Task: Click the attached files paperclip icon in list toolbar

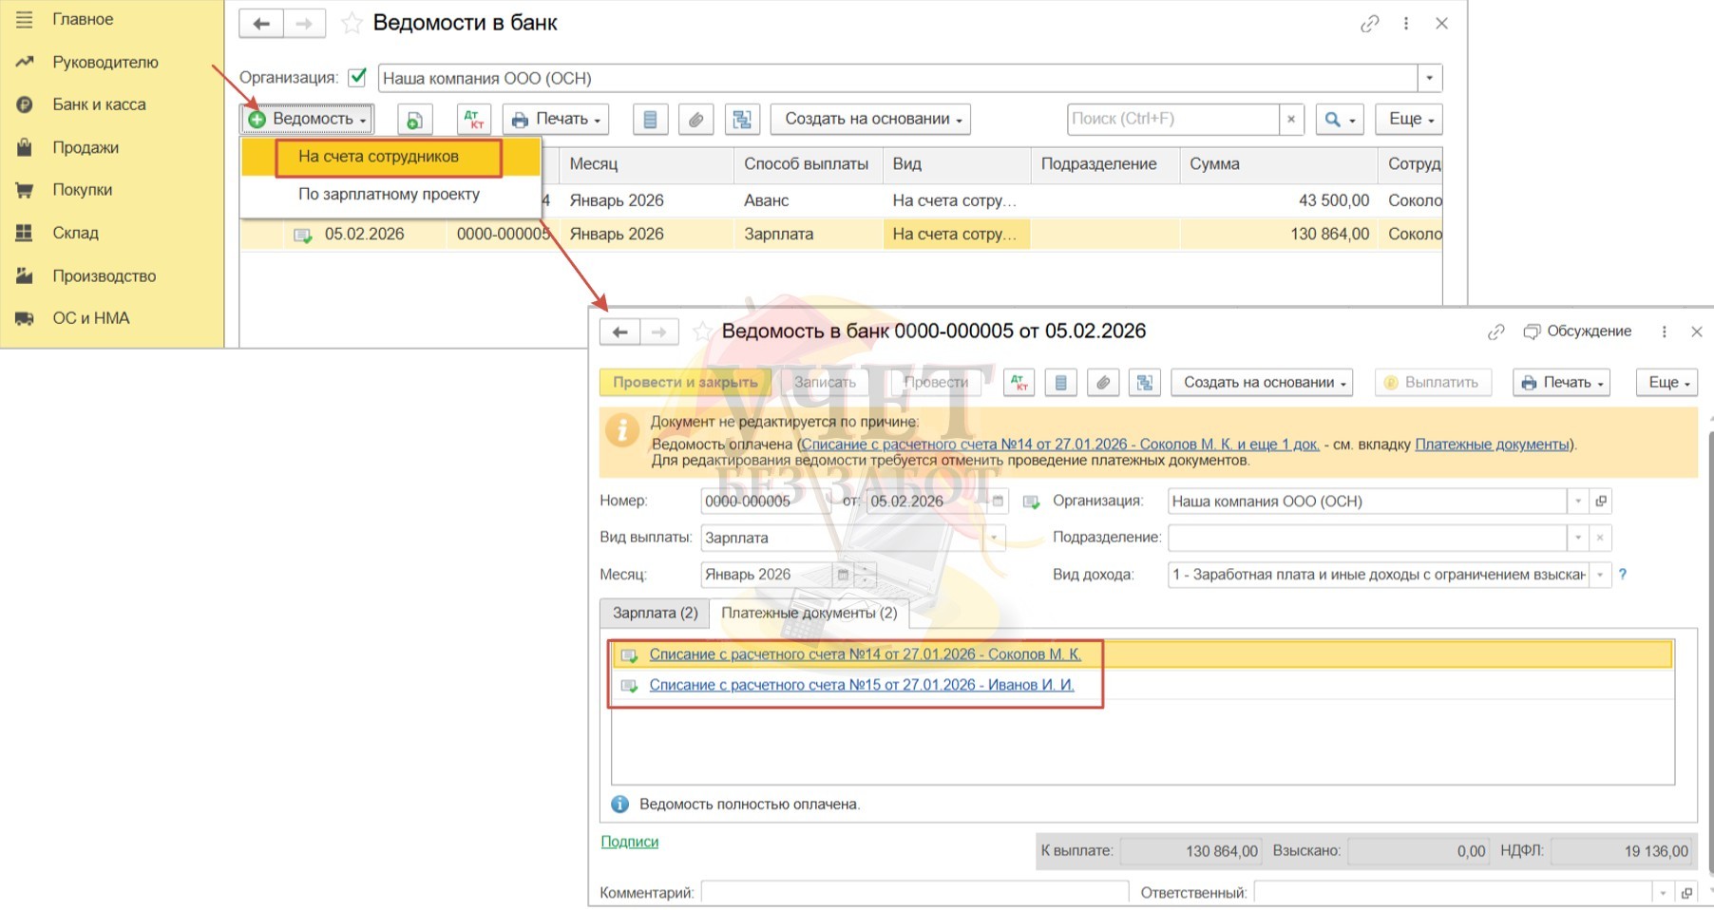Action: (695, 120)
